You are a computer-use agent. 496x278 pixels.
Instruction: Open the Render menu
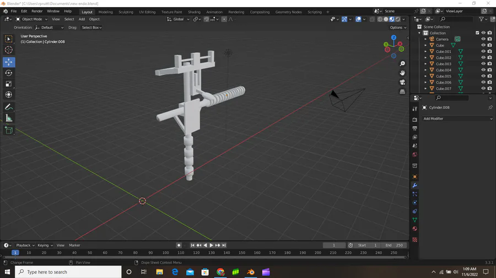pyautogui.click(x=37, y=12)
